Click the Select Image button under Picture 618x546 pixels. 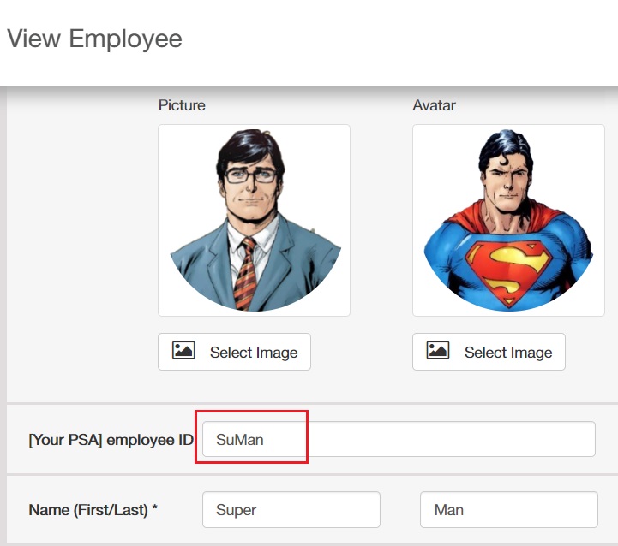234,352
